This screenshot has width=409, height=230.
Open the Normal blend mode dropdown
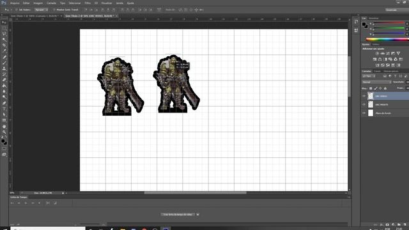pyautogui.click(x=376, y=82)
